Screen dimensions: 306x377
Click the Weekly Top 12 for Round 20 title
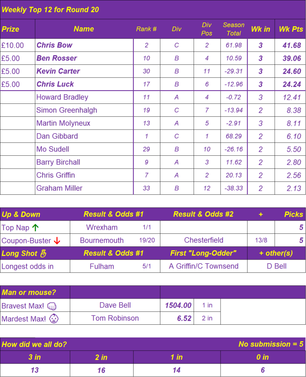[50, 10]
